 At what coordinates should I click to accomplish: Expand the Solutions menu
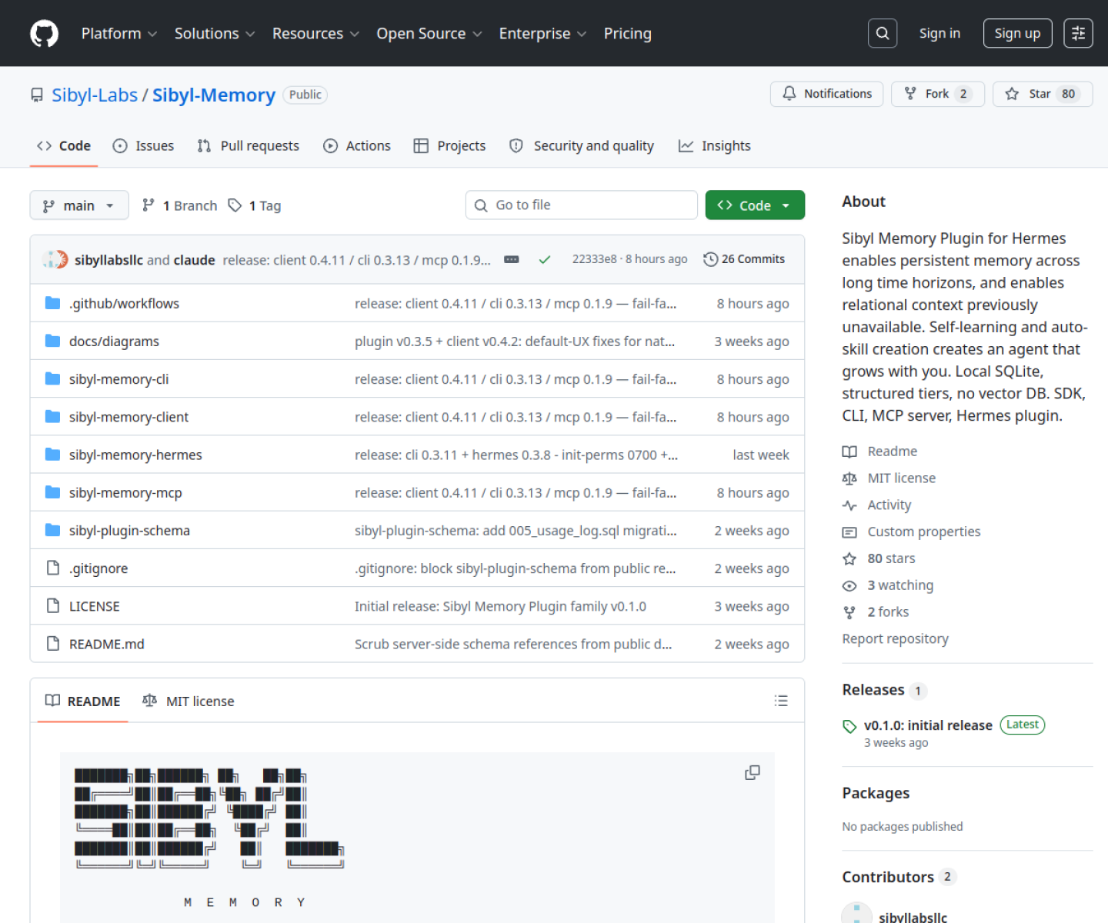(215, 34)
